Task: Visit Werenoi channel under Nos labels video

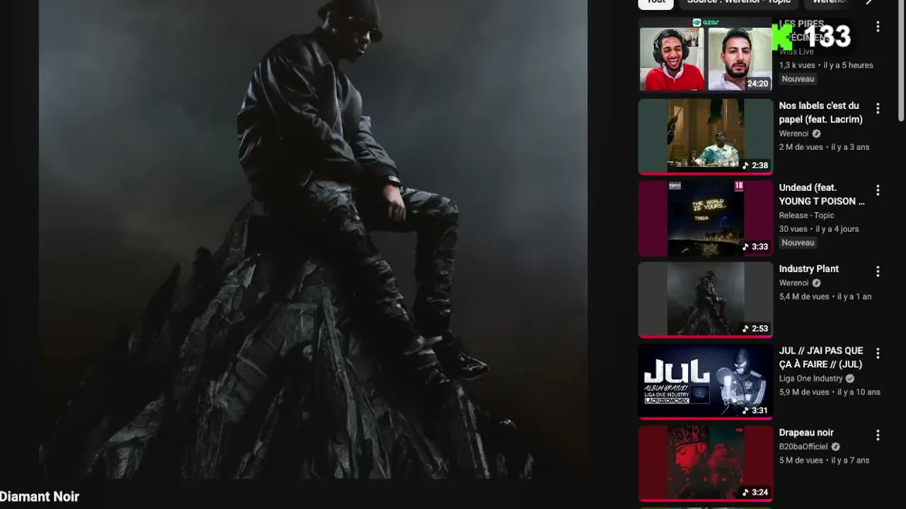Action: 793,134
